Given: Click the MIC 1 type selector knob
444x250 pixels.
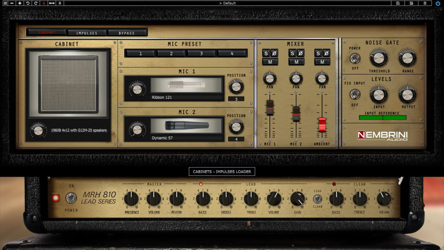Looking at the screenshot, I should pyautogui.click(x=137, y=89).
